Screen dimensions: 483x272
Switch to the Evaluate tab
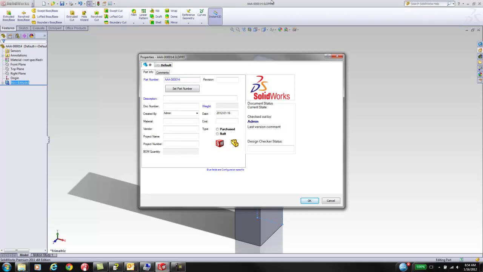click(x=38, y=28)
